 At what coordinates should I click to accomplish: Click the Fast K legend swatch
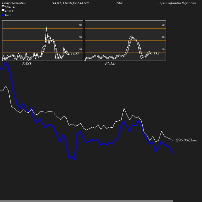[x=3, y=10]
